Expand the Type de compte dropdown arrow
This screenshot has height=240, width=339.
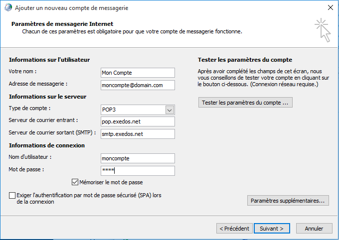click(x=169, y=110)
